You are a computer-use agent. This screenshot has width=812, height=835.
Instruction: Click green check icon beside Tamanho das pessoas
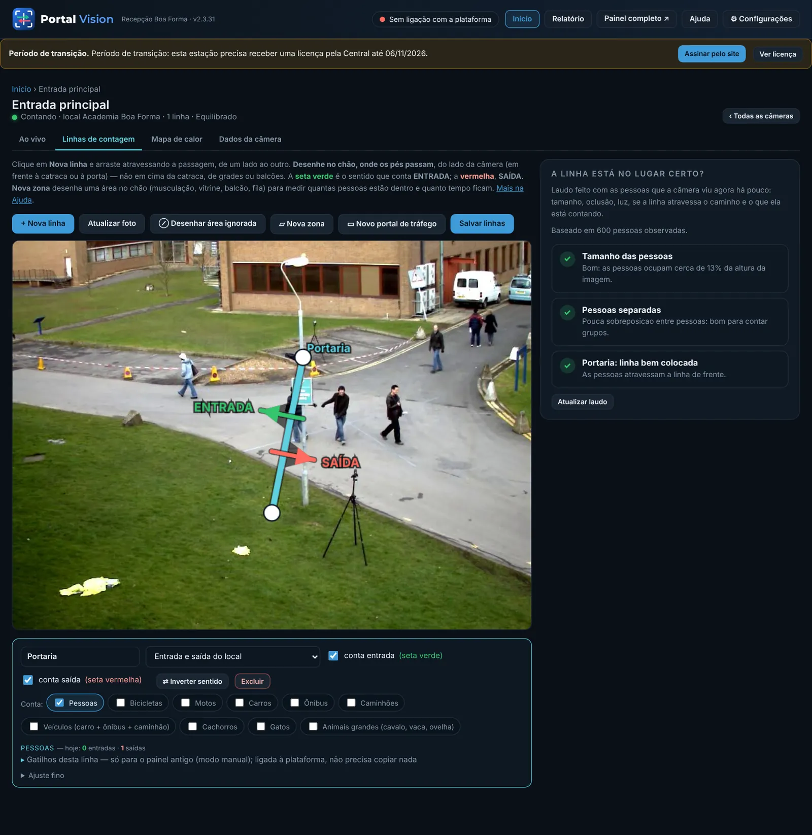coord(567,259)
